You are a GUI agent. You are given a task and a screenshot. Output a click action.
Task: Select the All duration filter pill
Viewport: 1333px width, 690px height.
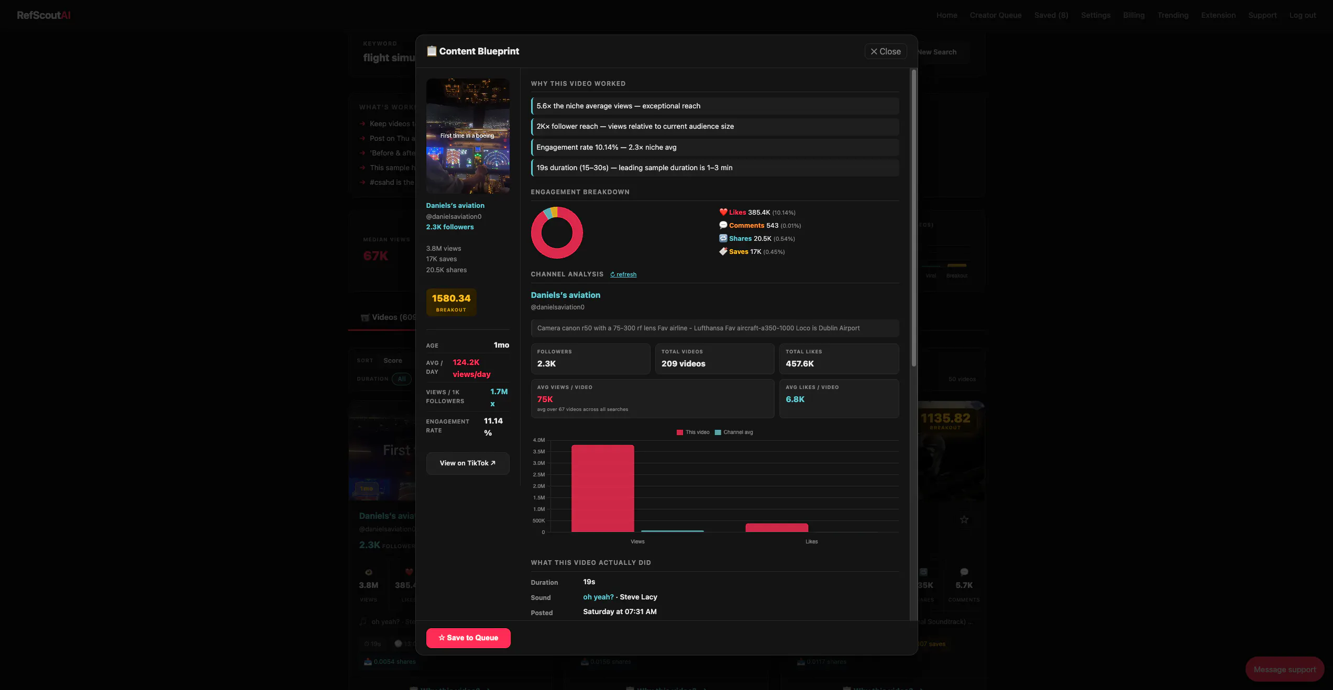pyautogui.click(x=402, y=379)
